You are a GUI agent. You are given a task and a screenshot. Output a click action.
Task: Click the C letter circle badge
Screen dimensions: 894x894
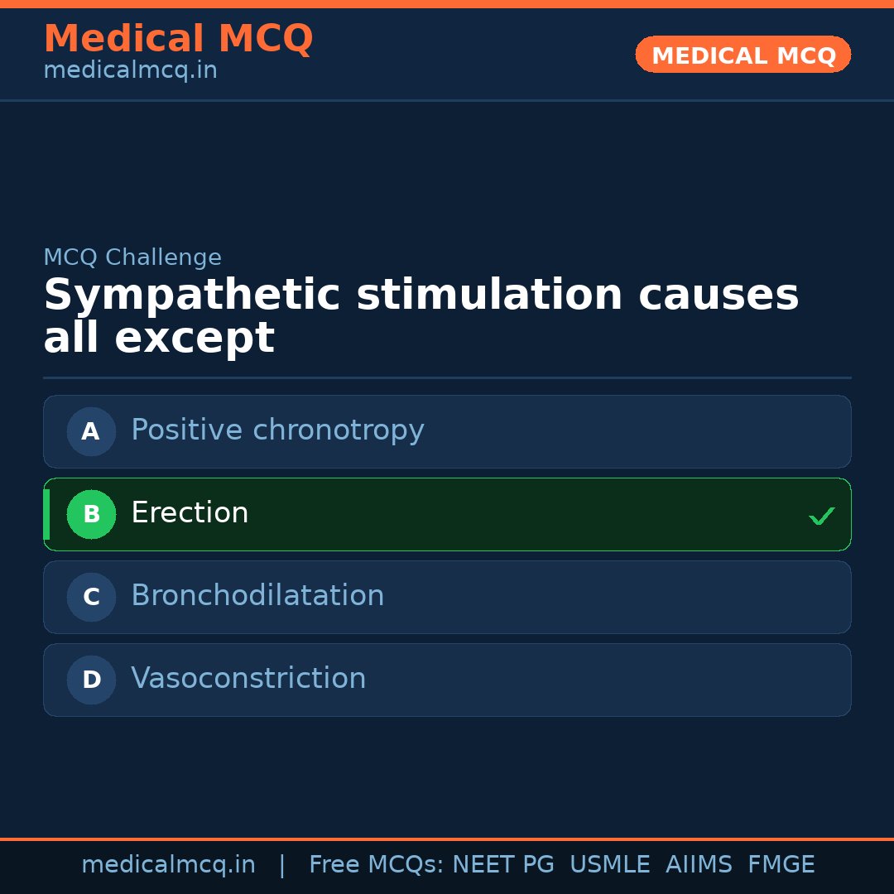point(91,597)
